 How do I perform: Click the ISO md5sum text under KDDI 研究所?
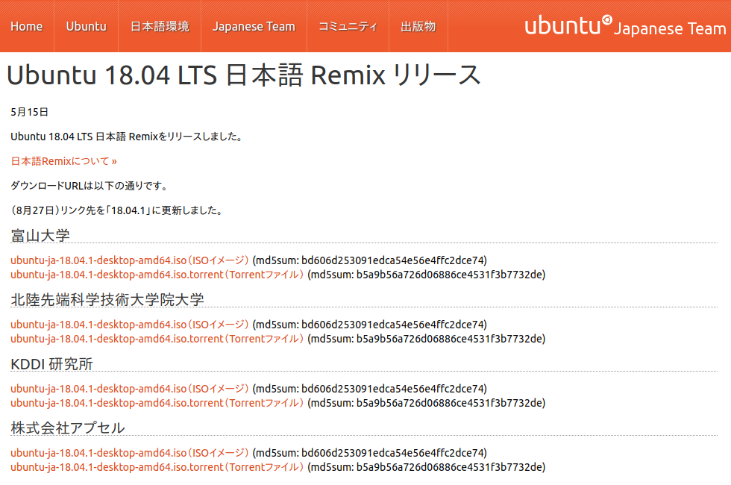(x=370, y=389)
